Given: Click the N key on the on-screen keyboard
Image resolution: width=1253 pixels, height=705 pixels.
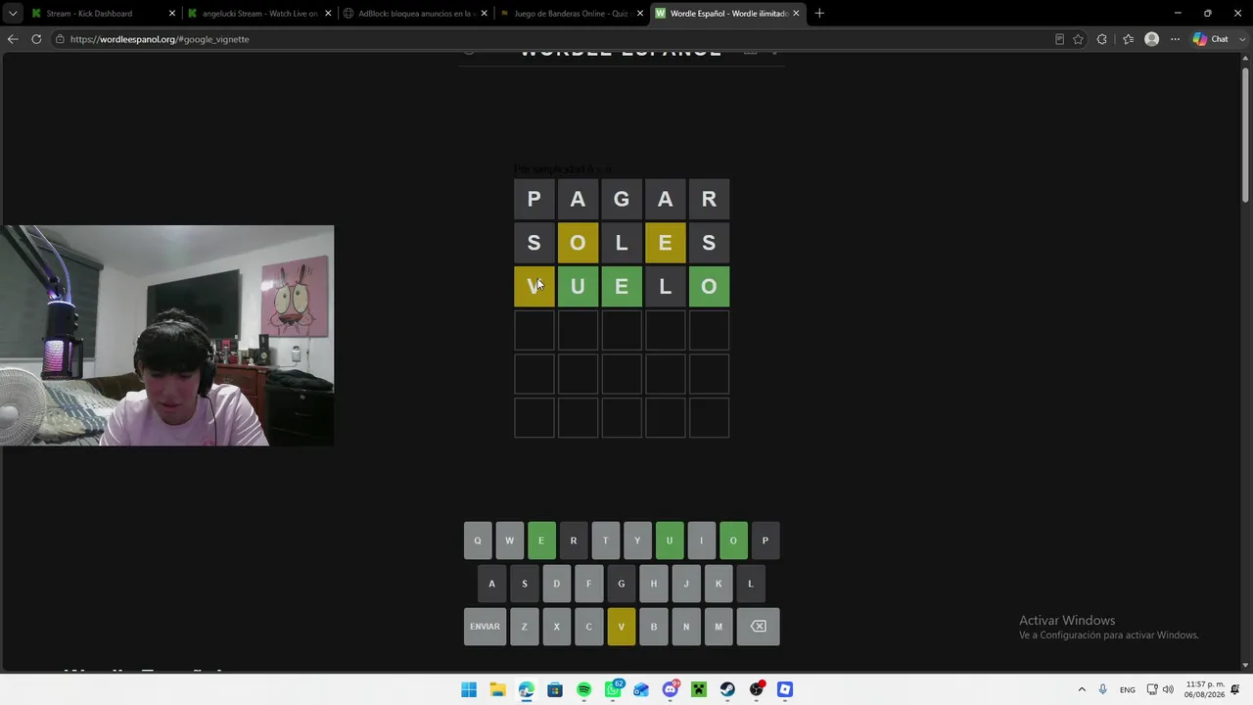Looking at the screenshot, I should (686, 627).
